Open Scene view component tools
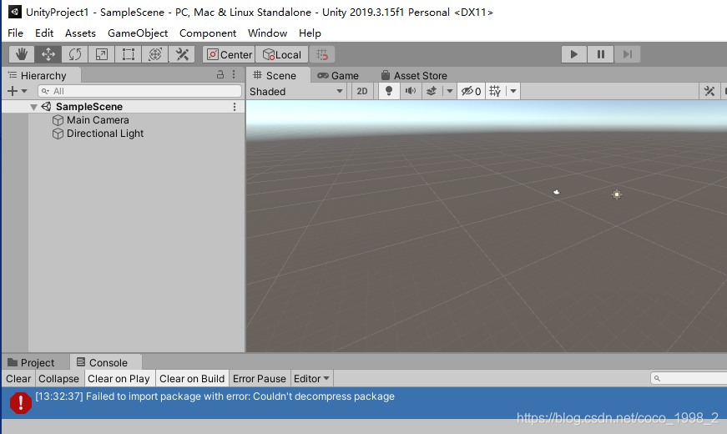This screenshot has height=434, width=727. point(709,91)
